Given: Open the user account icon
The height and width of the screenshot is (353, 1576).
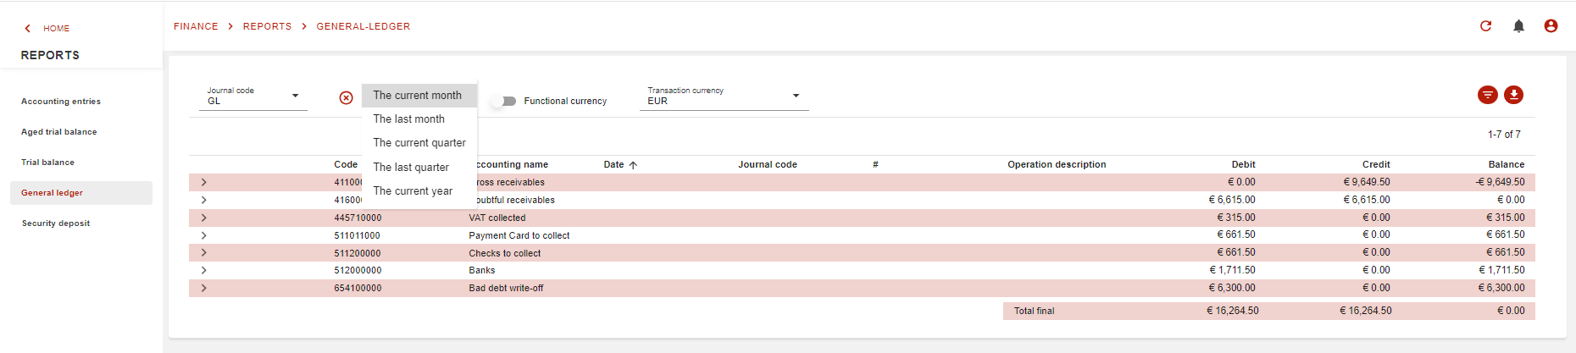Looking at the screenshot, I should coord(1551,26).
